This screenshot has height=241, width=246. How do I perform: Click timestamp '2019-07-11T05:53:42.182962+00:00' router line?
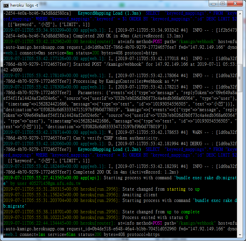(x=41, y=42)
